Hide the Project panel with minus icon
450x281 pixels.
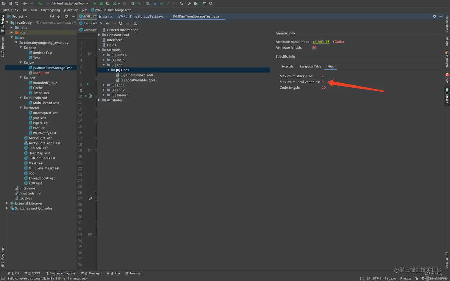tap(73, 16)
